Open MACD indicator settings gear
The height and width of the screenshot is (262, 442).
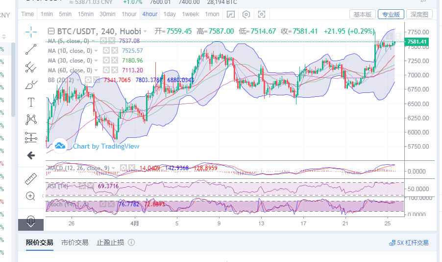123,168
